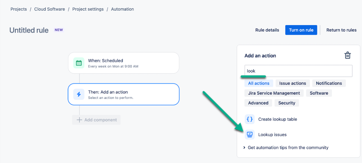362x163 pixels.
Task: Delete the action via trash icon
Action: [347, 55]
